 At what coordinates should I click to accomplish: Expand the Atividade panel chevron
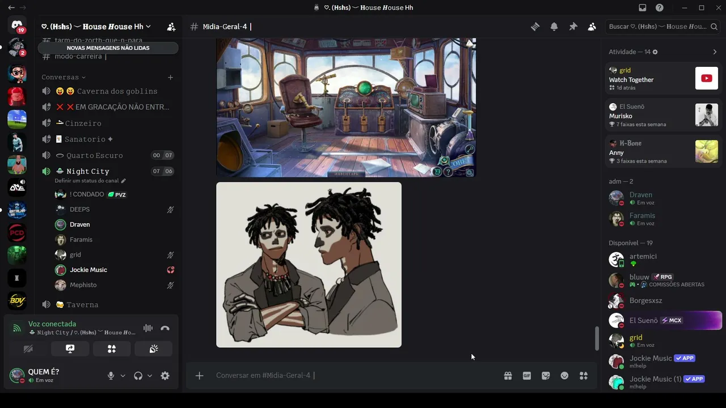coord(715,52)
